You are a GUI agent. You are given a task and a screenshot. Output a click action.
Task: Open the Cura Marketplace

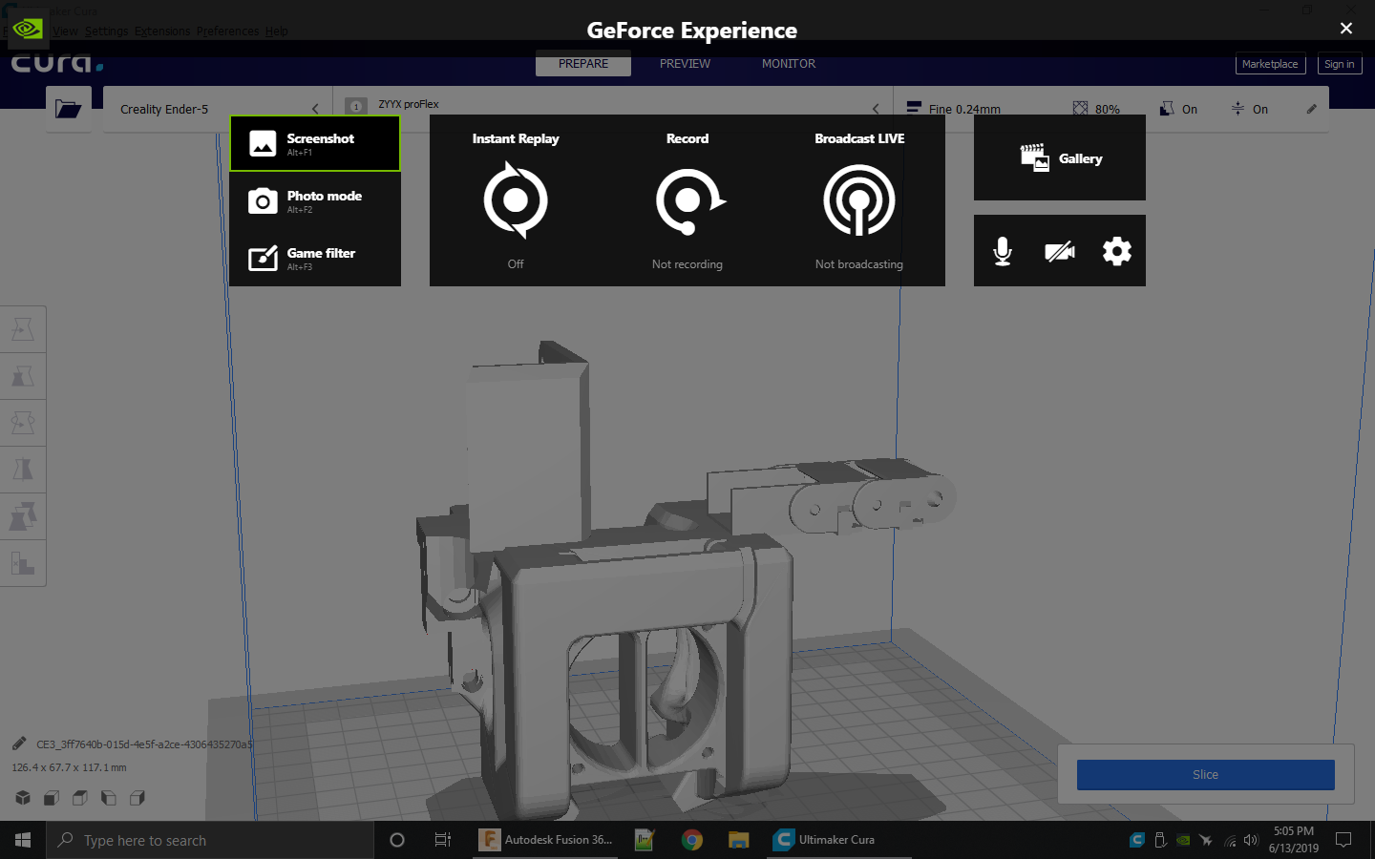(1270, 64)
